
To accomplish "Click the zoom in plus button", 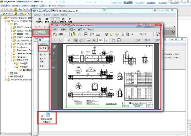I will [x=94, y=40].
